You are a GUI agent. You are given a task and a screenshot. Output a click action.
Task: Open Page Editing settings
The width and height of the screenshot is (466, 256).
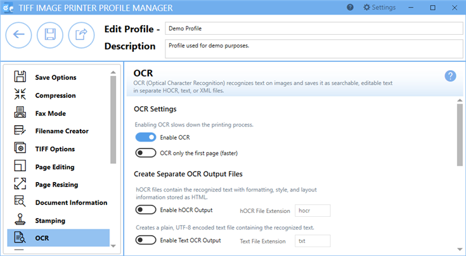click(x=58, y=167)
